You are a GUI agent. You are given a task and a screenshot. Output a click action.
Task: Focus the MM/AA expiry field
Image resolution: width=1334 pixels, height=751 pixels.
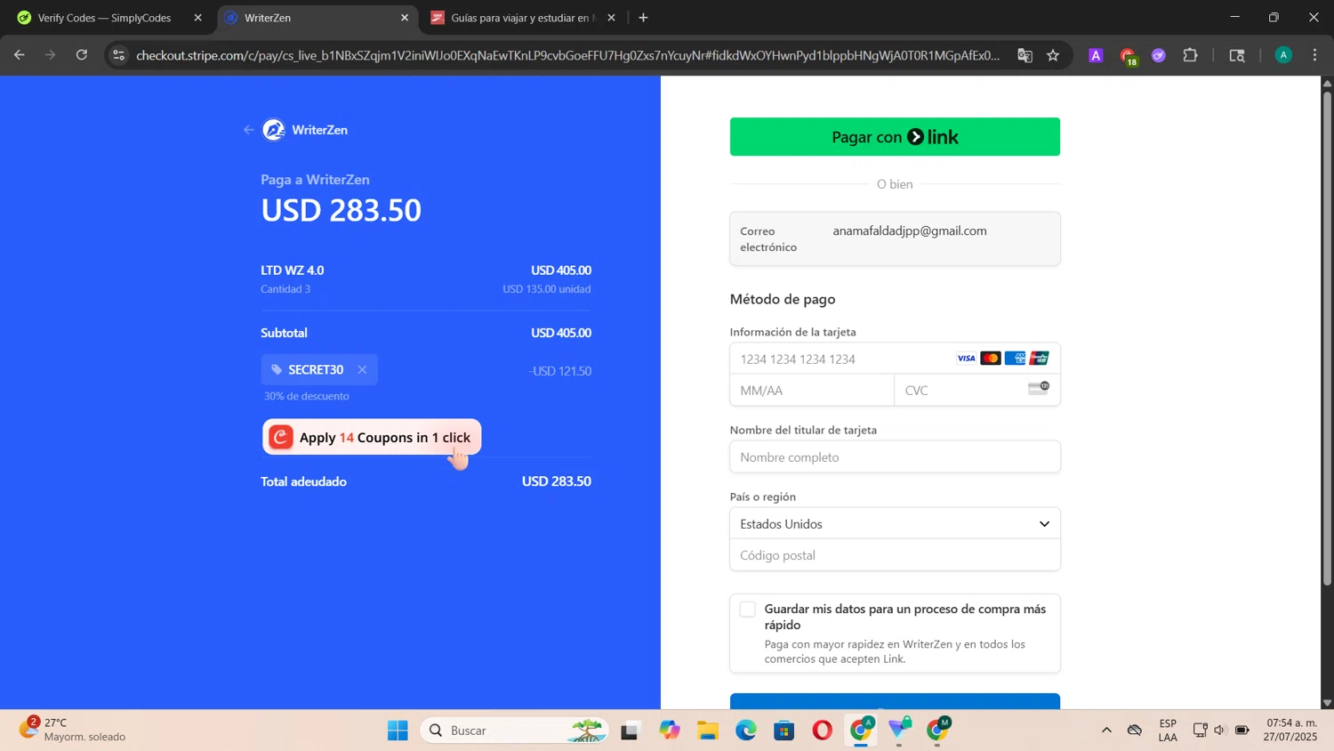(812, 391)
